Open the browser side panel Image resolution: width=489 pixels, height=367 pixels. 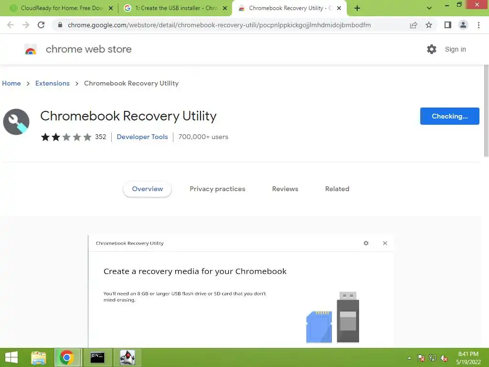[x=448, y=25]
